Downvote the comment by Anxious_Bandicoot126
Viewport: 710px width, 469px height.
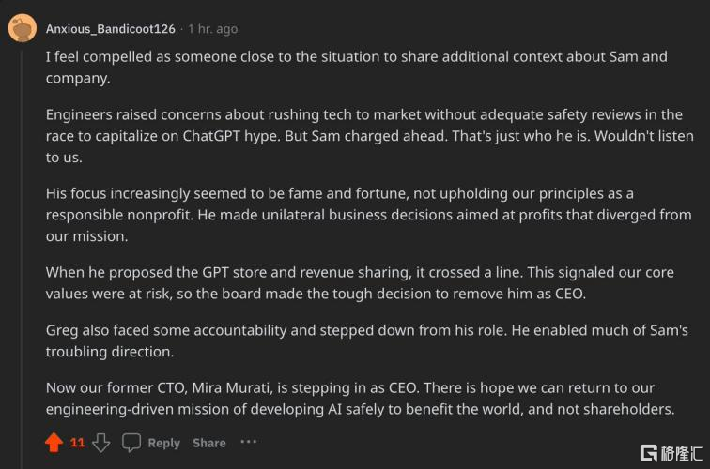pos(100,442)
